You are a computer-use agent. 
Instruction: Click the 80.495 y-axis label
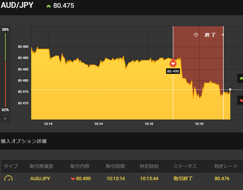tap(23, 46)
